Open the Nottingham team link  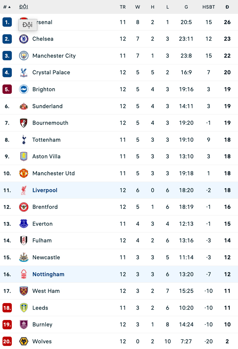pyautogui.click(x=48, y=274)
